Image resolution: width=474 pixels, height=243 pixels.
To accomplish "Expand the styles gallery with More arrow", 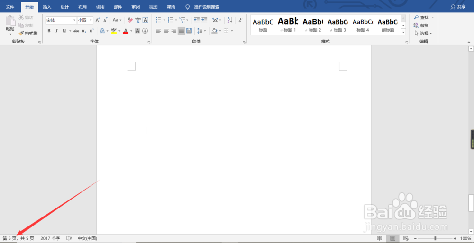I will point(403,32).
